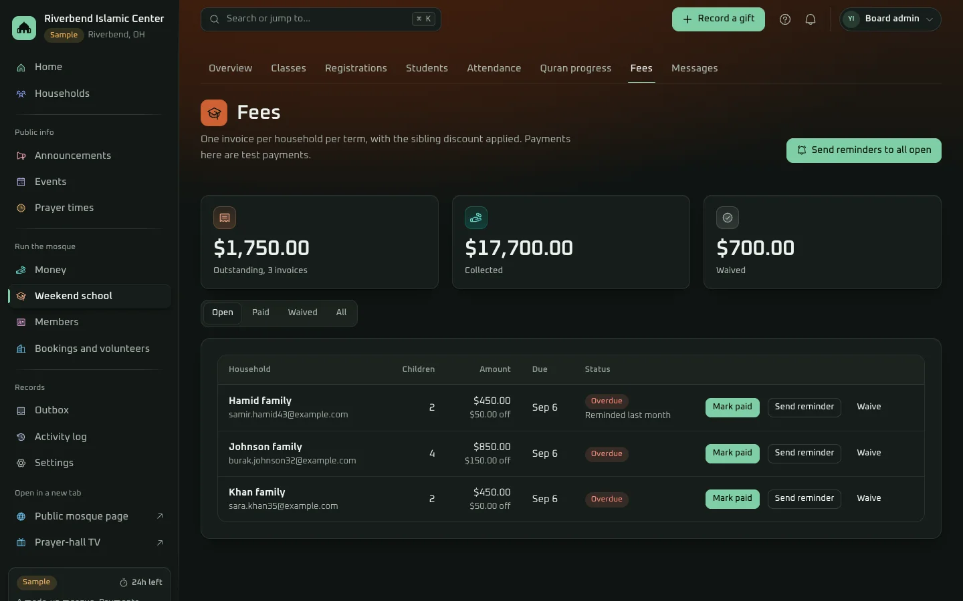Waive the Hamid family invoice
The width and height of the screenshot is (963, 601).
(869, 407)
